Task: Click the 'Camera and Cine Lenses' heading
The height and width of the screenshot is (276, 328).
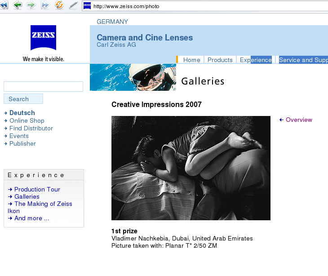Action: tap(145, 37)
